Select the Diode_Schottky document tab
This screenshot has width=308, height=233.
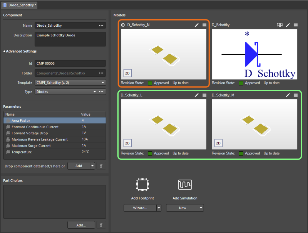(x=19, y=5)
